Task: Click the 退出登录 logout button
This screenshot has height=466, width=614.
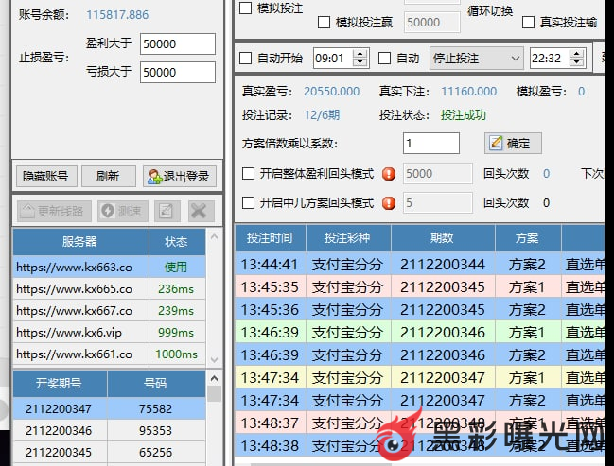Action: pos(180,176)
